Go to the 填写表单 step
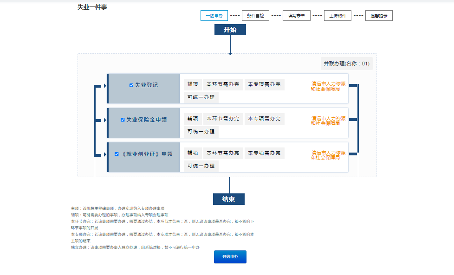 pyautogui.click(x=296, y=16)
